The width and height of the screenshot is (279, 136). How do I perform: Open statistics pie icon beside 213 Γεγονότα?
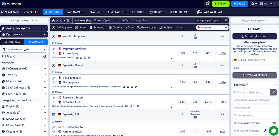coord(45,57)
